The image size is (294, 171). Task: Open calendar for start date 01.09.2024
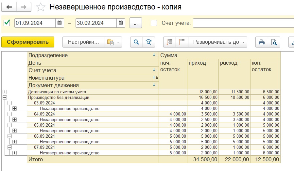[x=60, y=23]
